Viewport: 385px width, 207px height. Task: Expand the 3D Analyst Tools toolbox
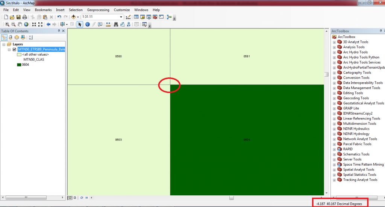(334, 42)
